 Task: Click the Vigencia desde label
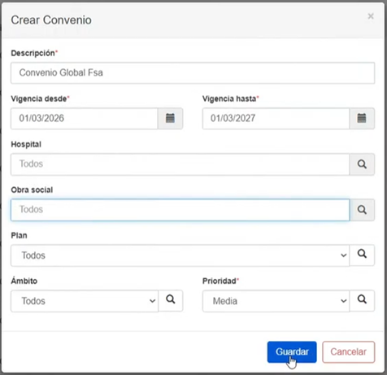pos(39,98)
